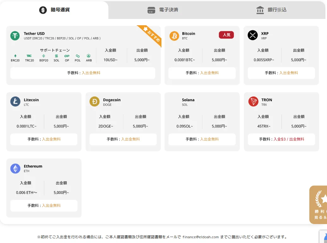
Task: Switch to the 電子決済 tab
Action: coord(163,10)
